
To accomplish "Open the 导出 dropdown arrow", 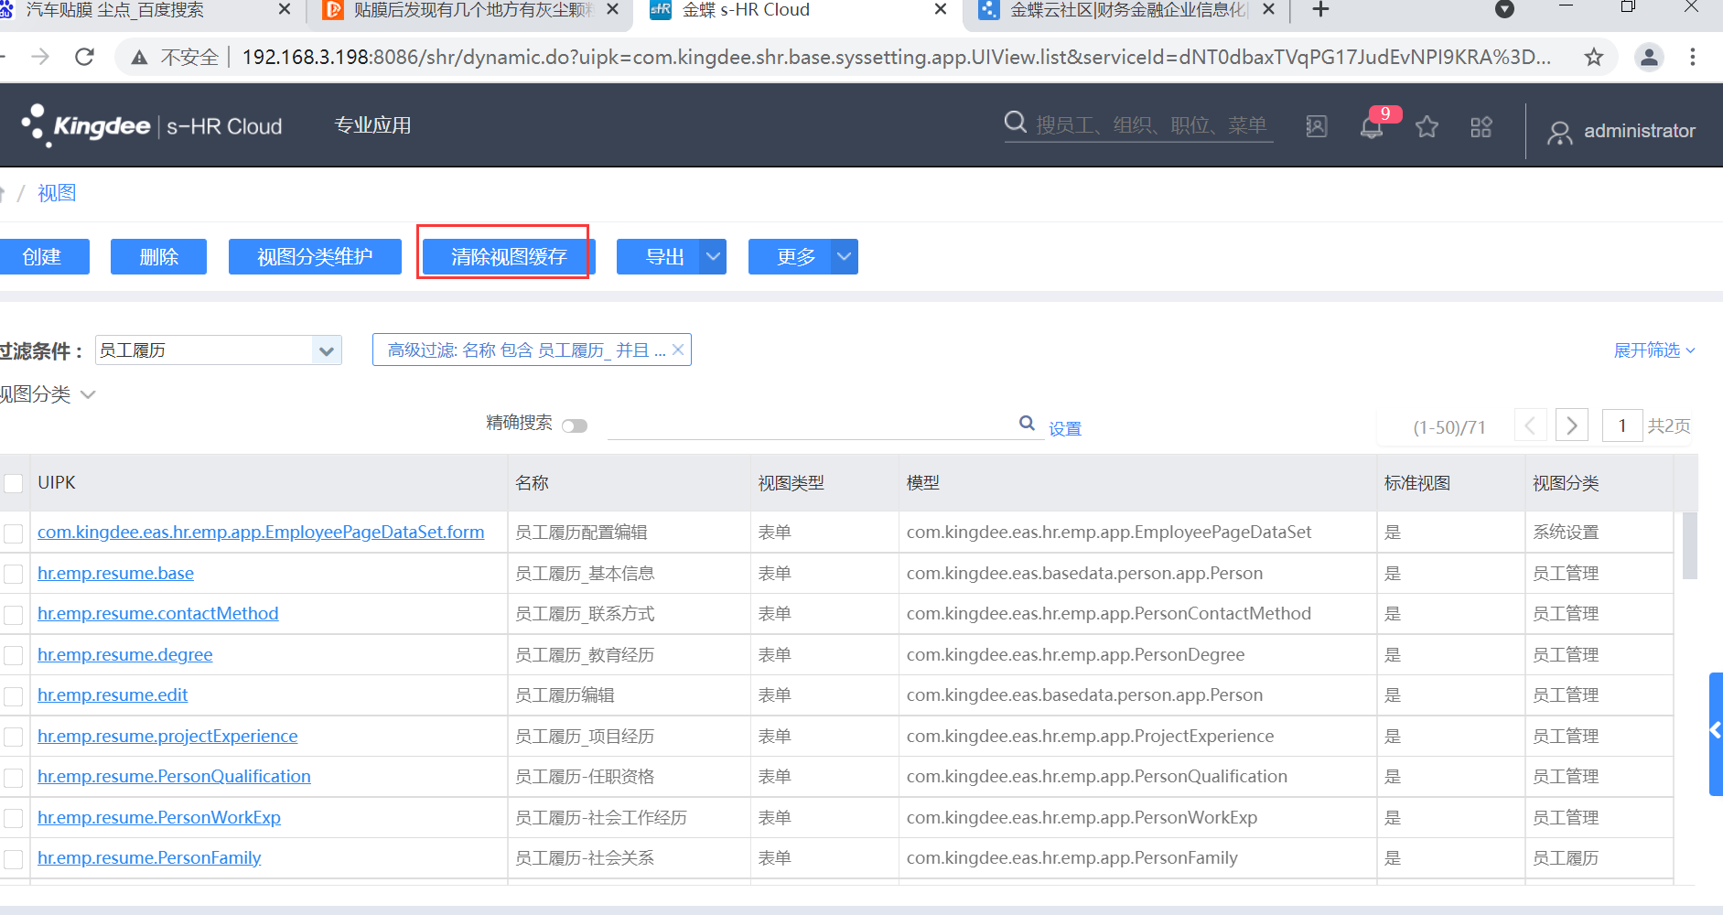I will click(714, 257).
